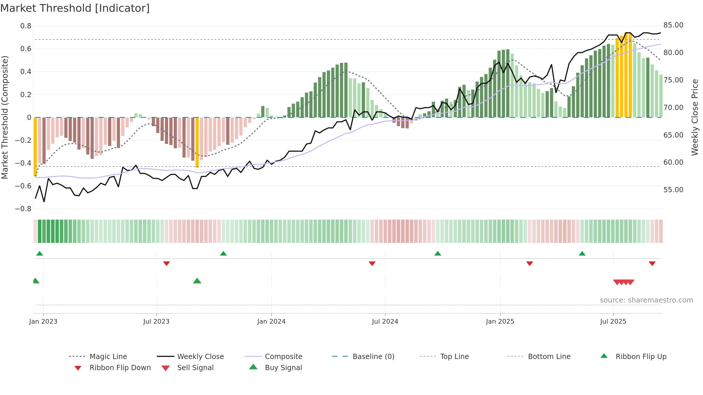Viewport: 703px width, 395px height.
Task: Click the ribbon flip up marker in autumn 2024
Action: pyautogui.click(x=438, y=253)
